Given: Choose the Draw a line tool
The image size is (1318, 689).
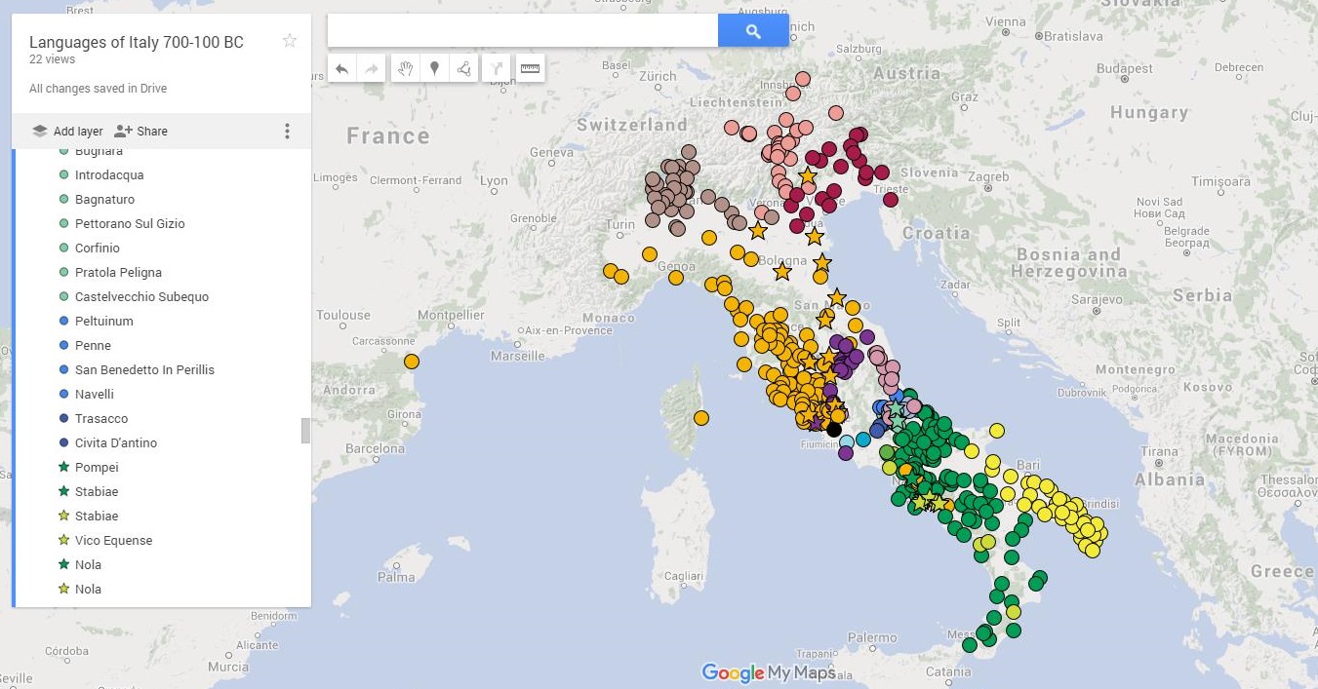Looking at the screenshot, I should pyautogui.click(x=465, y=69).
